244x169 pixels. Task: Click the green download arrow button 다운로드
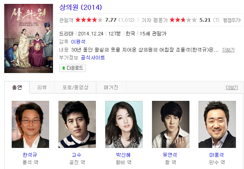(x=72, y=68)
